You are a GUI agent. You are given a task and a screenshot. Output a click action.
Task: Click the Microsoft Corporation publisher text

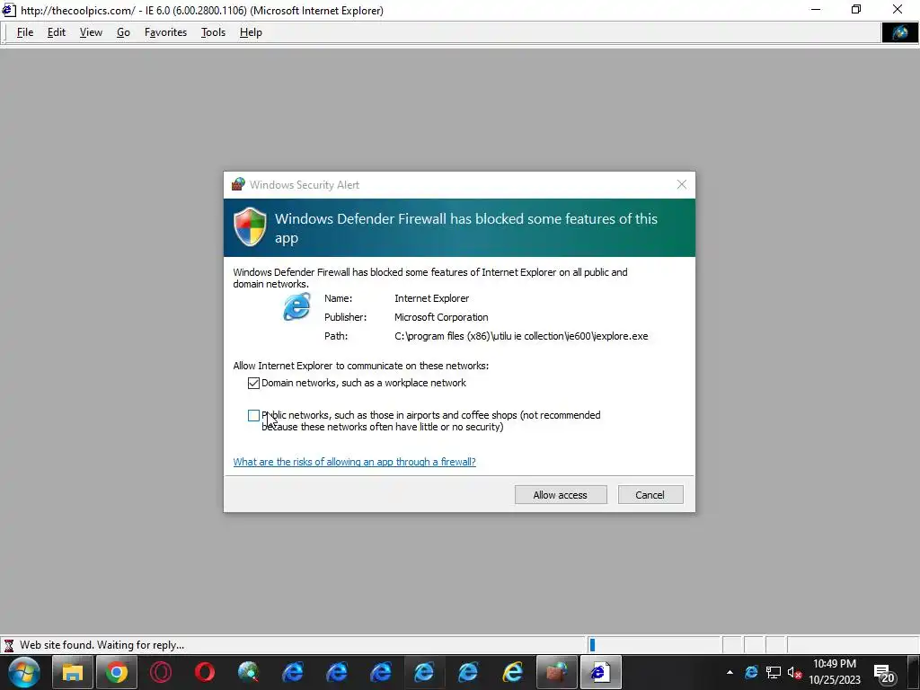click(441, 317)
